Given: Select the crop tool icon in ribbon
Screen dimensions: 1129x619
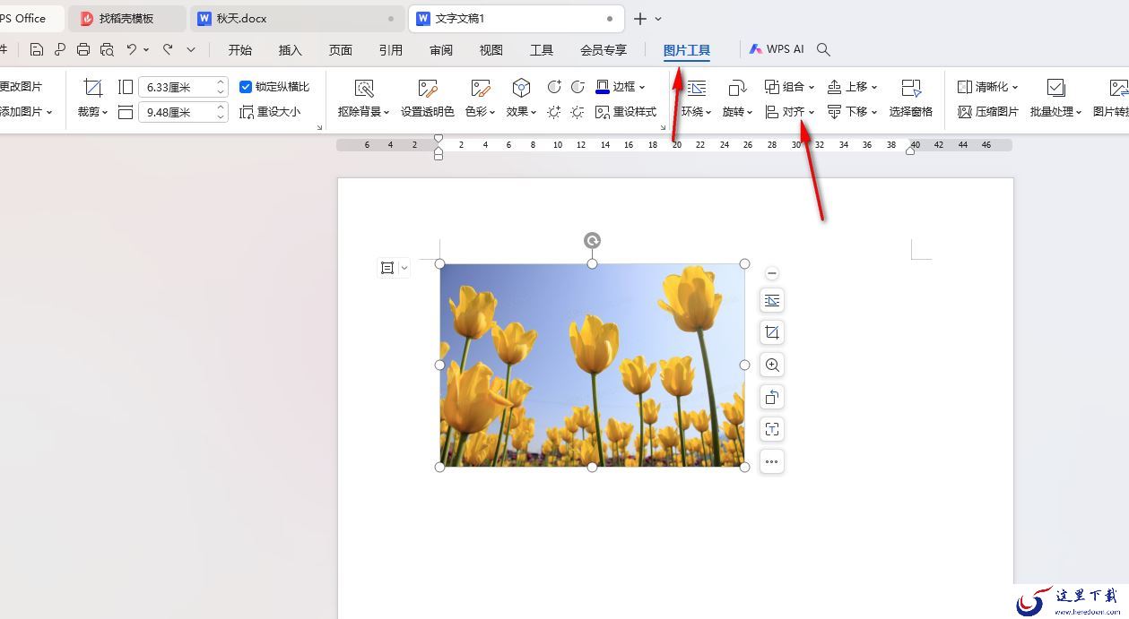Looking at the screenshot, I should (x=92, y=87).
